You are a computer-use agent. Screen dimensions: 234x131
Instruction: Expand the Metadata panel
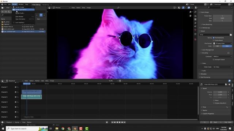(x=203, y=74)
